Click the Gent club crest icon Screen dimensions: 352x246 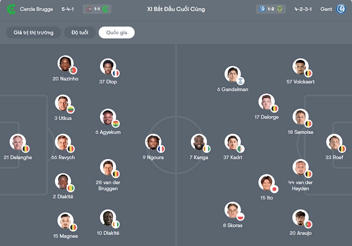pos(340,9)
